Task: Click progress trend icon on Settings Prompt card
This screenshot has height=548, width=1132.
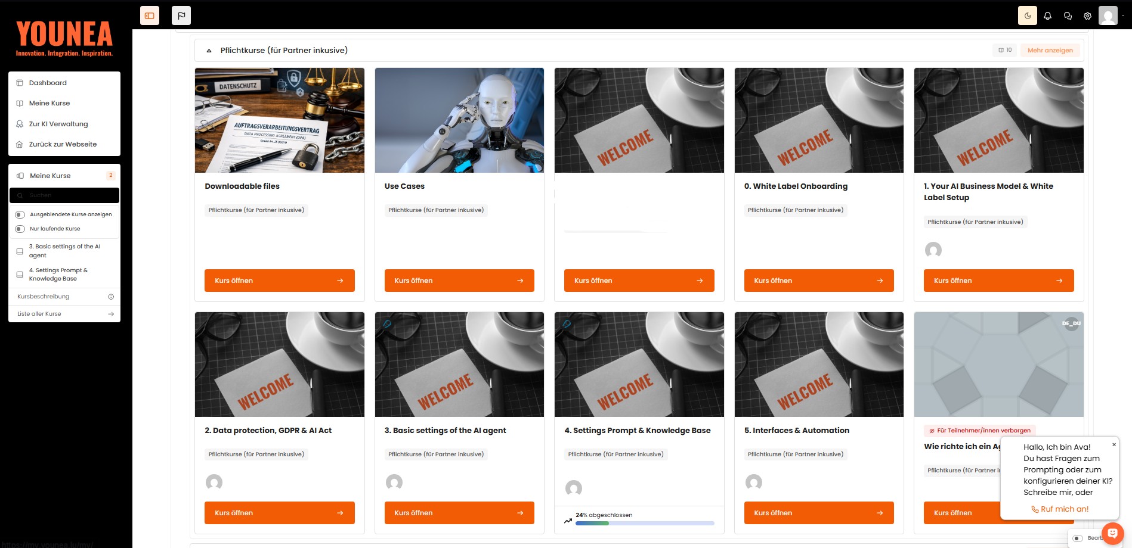Action: pyautogui.click(x=568, y=521)
